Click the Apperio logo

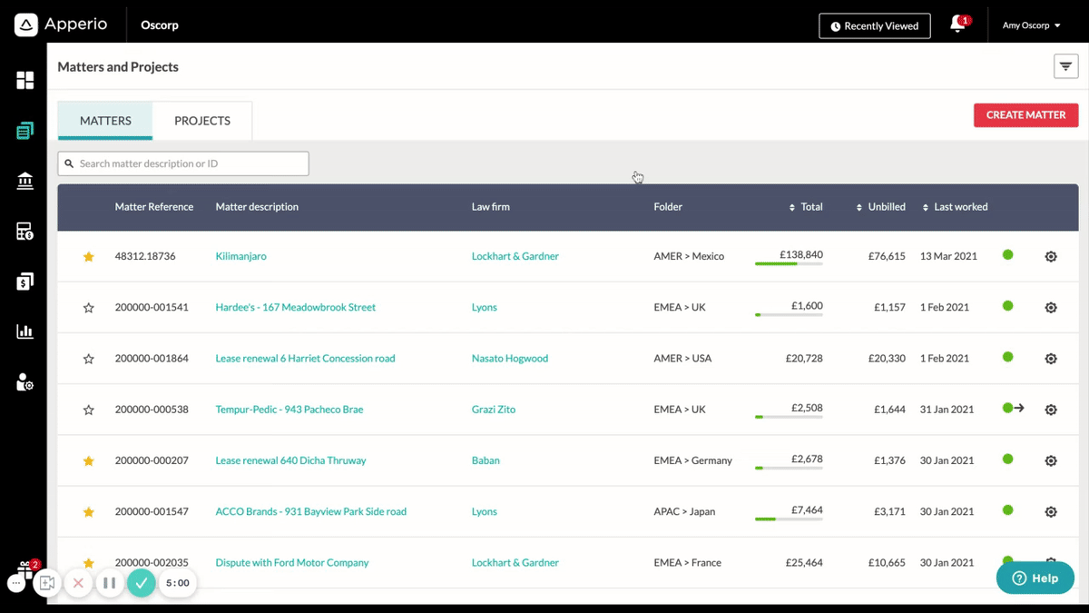(x=61, y=25)
